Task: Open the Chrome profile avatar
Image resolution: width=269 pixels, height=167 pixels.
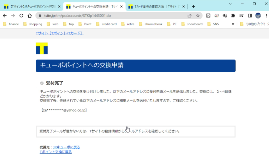Action: tap(258, 16)
